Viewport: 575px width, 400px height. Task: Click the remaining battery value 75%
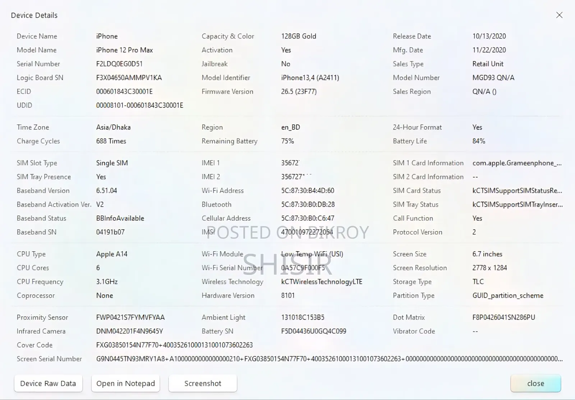287,141
